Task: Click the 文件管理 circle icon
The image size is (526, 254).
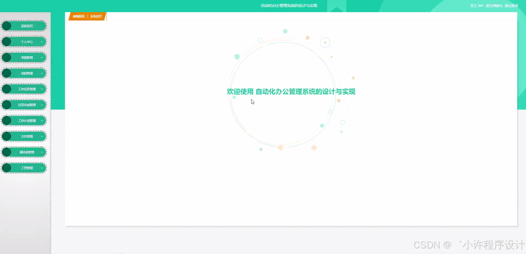Action: pyautogui.click(x=7, y=136)
